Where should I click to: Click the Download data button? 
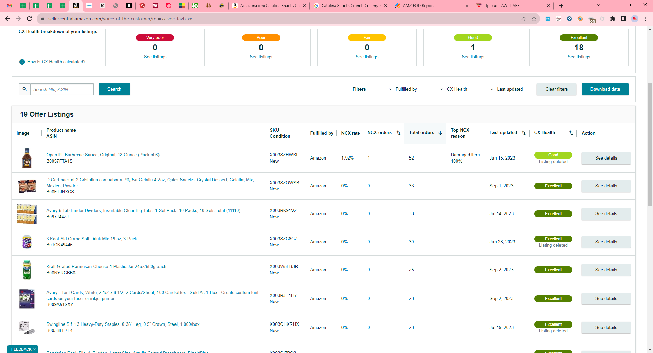click(605, 89)
